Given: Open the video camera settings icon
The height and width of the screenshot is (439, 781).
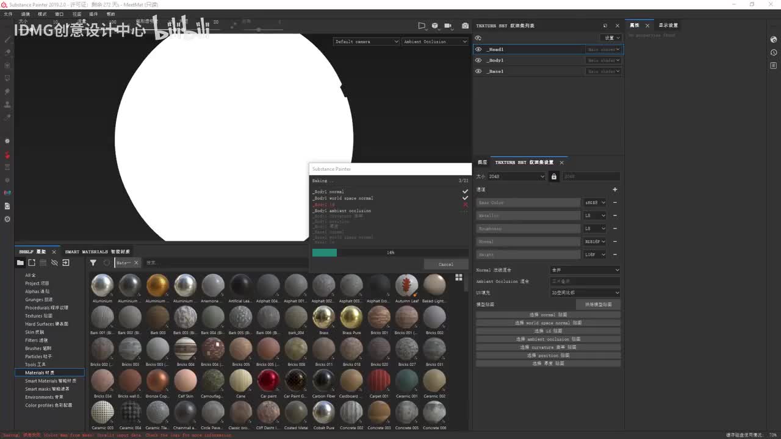Looking at the screenshot, I should (448, 26).
